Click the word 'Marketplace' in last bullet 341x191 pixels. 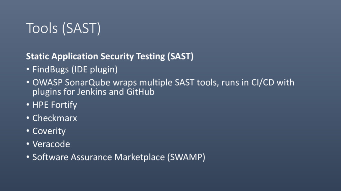coord(140,157)
